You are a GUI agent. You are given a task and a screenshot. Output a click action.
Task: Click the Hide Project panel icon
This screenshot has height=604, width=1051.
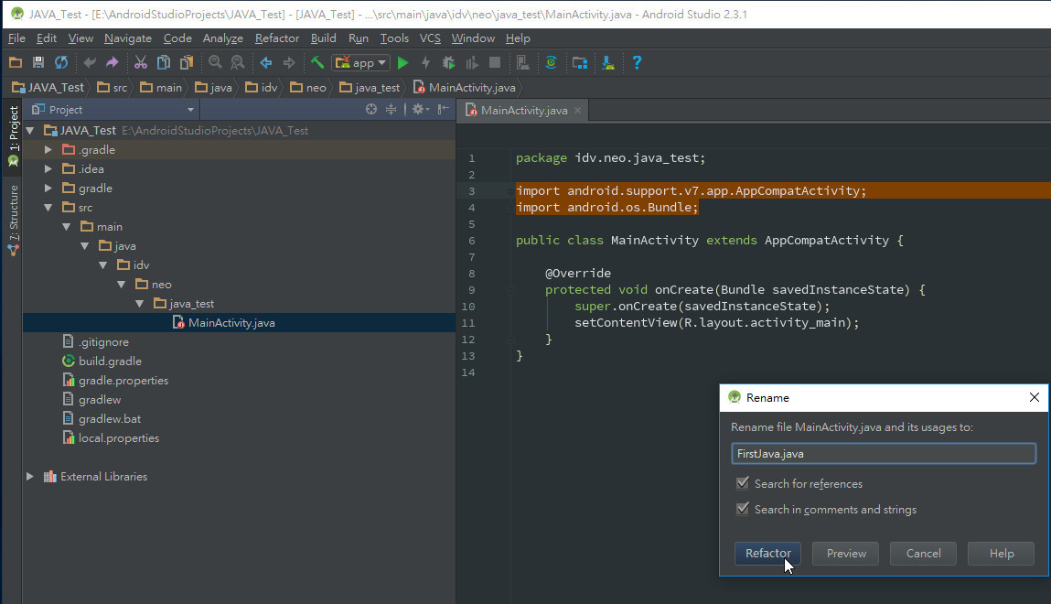coord(443,109)
